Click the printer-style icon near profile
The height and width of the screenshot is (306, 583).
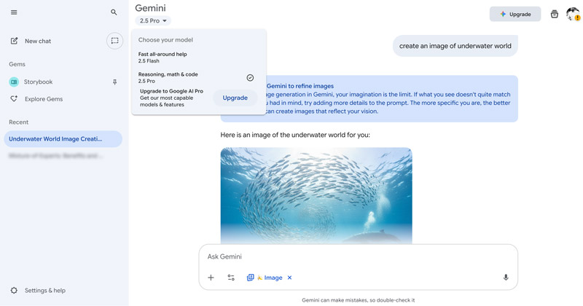555,14
